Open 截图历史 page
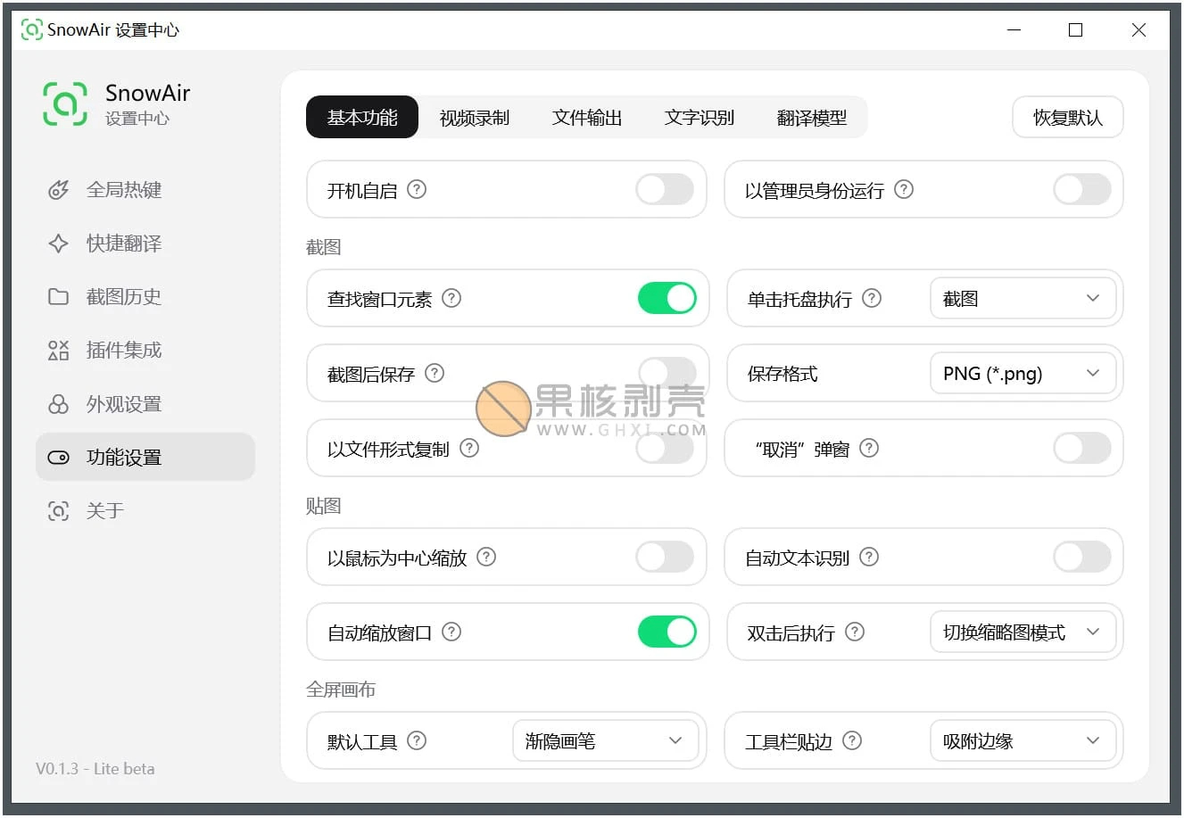Image resolution: width=1184 pixels, height=818 pixels. [145, 297]
